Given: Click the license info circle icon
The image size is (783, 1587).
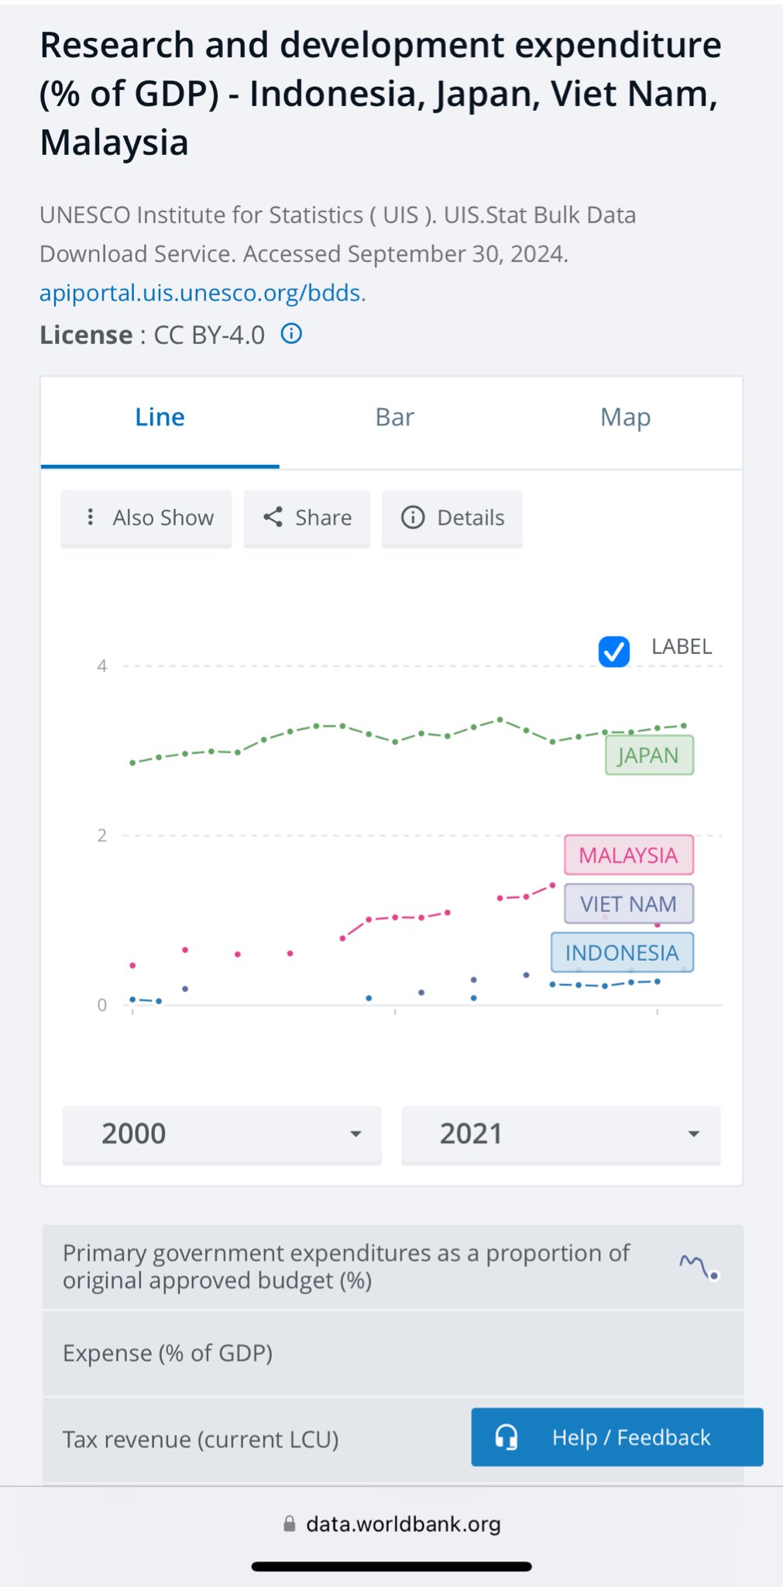Looking at the screenshot, I should click(x=291, y=334).
